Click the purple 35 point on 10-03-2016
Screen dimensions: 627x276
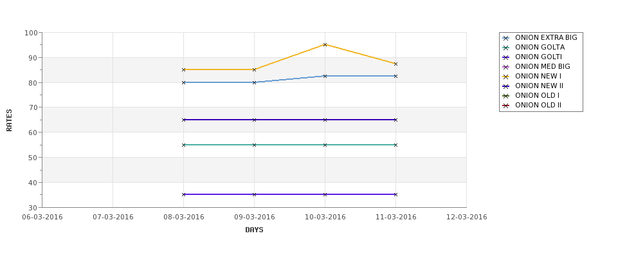pos(325,194)
